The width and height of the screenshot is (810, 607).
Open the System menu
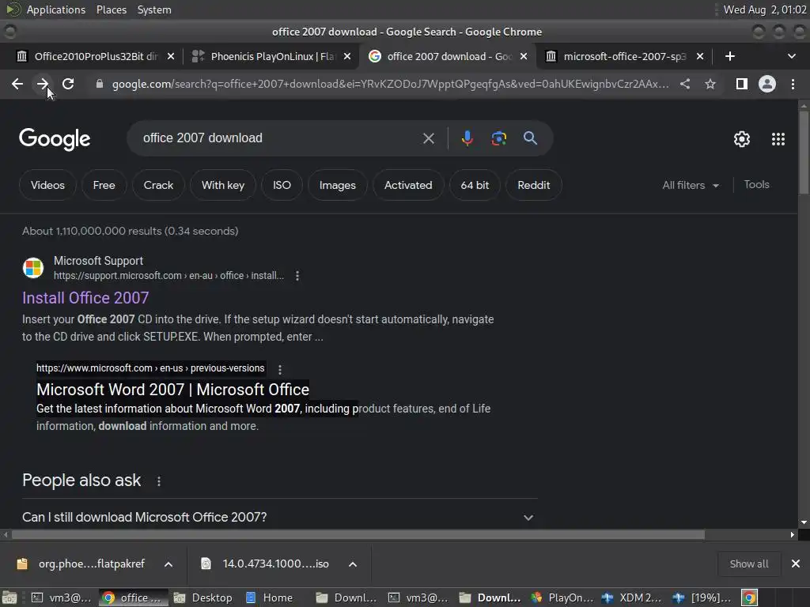coord(154,9)
